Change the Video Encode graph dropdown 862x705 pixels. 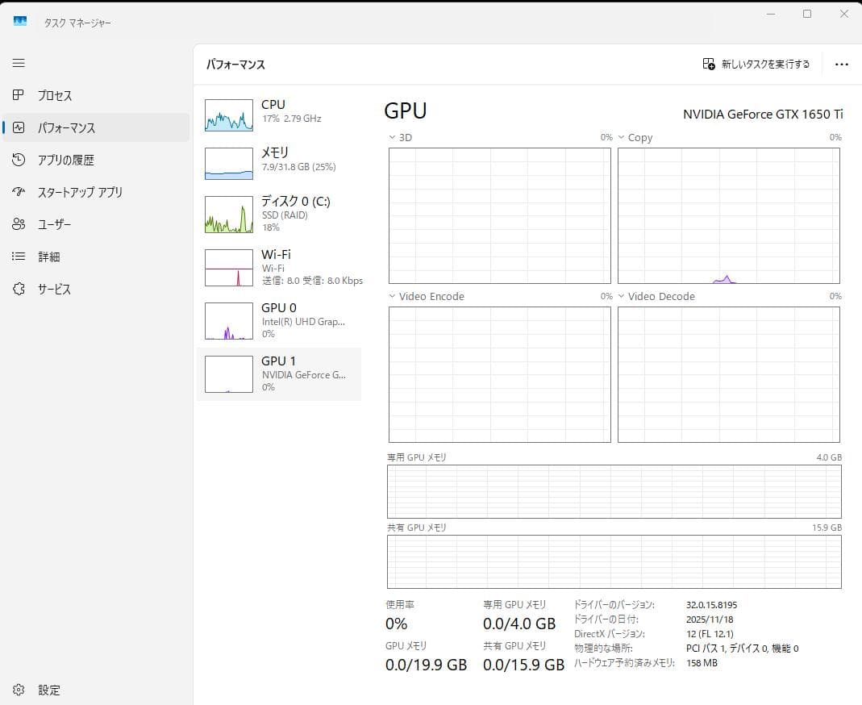pyautogui.click(x=392, y=296)
